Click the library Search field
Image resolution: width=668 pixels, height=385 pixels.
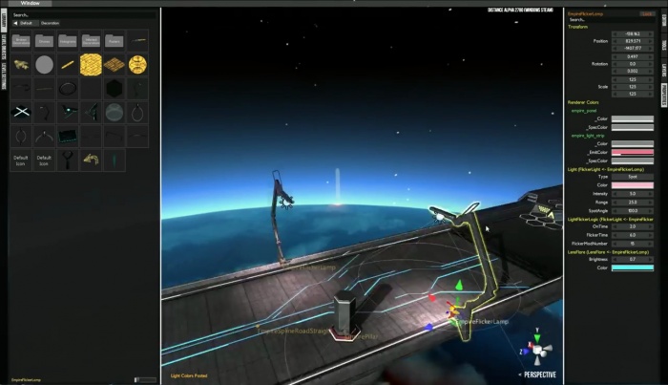click(83, 15)
